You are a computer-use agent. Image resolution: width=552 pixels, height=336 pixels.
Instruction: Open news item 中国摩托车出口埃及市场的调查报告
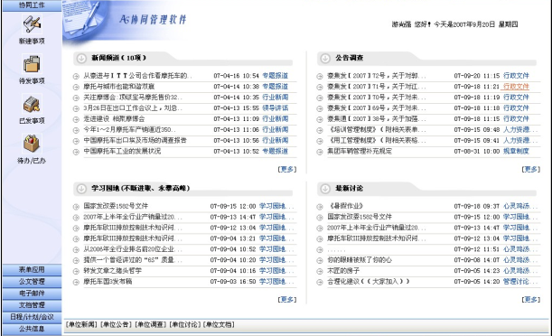(x=136, y=140)
